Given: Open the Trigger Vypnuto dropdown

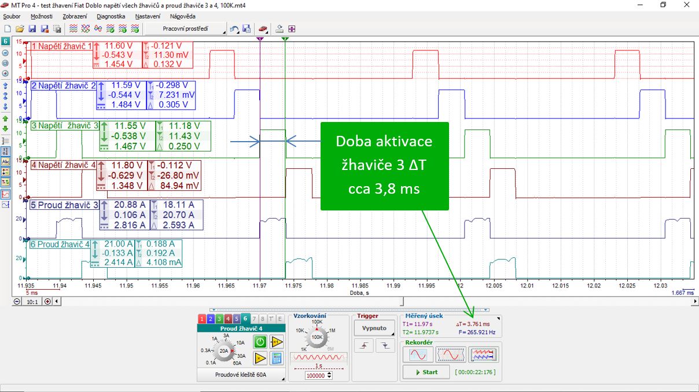Looking at the screenshot, I should 374,328.
